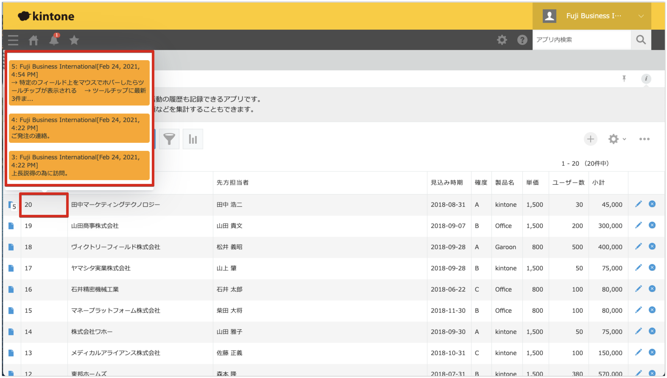Click date cell 2018-11-30
Image resolution: width=667 pixels, height=378 pixels.
pos(449,311)
